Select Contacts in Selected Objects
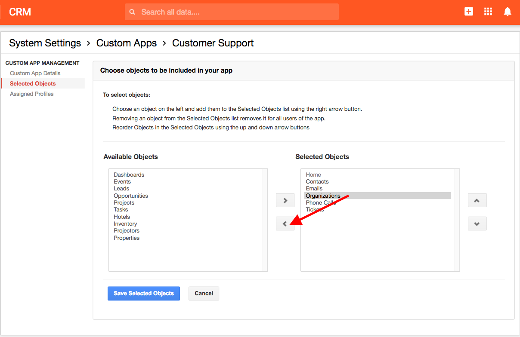Screen dimensions: 520x337 (x=317, y=181)
